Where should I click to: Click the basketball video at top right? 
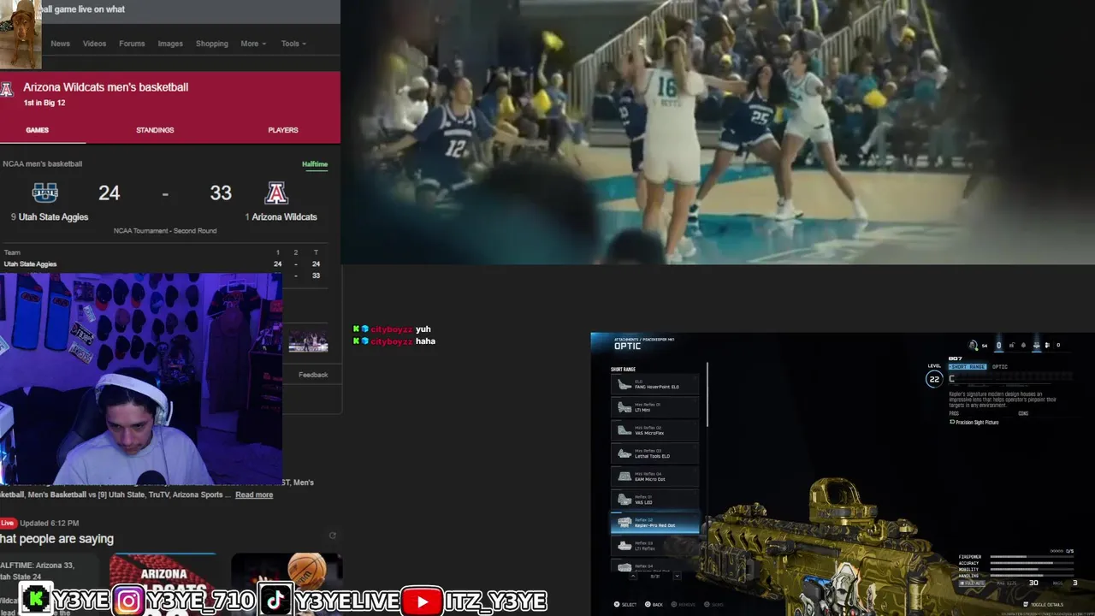coord(718,132)
